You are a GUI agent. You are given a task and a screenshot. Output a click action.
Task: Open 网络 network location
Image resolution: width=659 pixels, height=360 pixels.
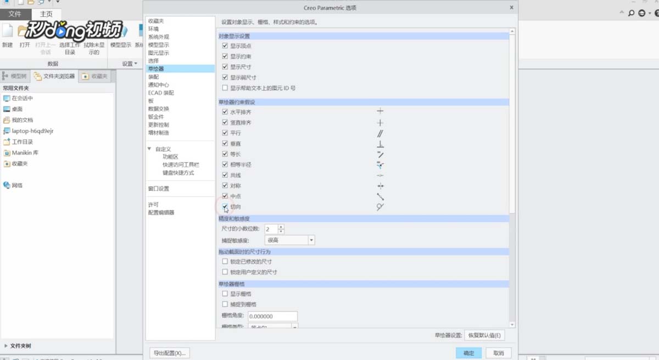(x=13, y=185)
